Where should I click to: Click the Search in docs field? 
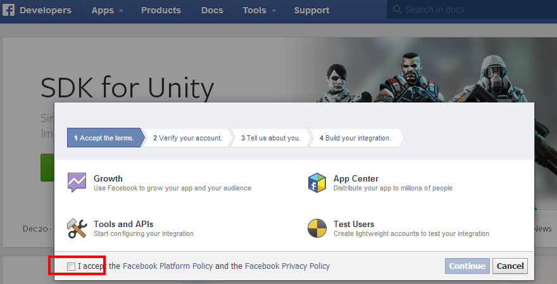(x=472, y=9)
